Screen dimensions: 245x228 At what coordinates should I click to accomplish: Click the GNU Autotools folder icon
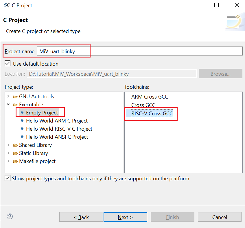pos(15,97)
